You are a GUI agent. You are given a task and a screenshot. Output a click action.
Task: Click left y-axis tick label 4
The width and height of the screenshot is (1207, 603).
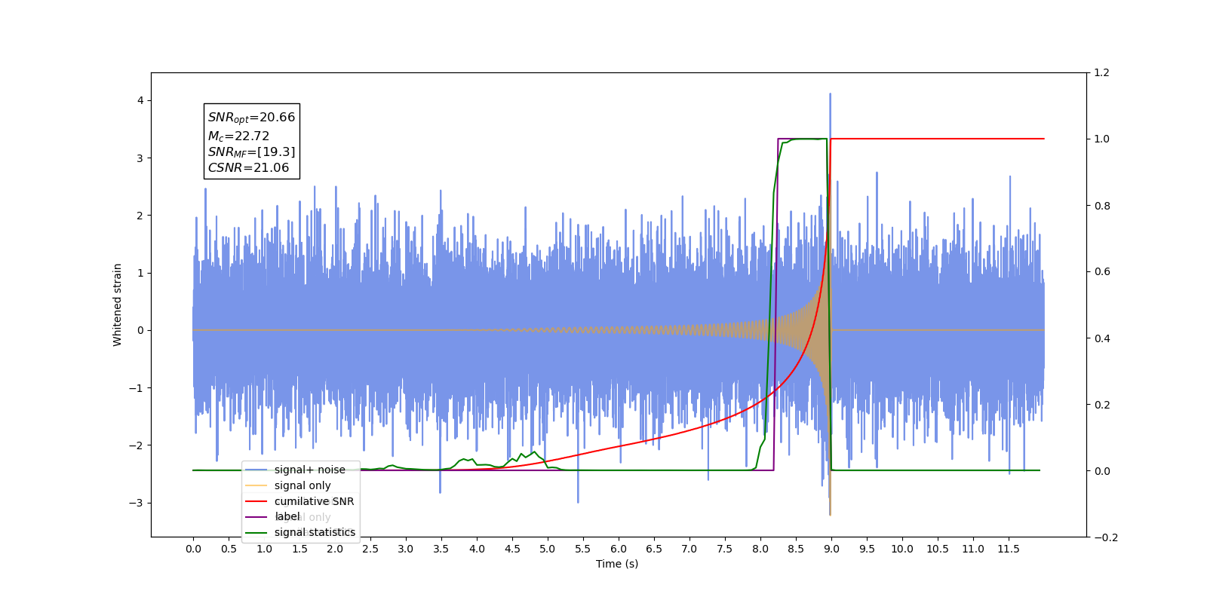click(x=140, y=101)
